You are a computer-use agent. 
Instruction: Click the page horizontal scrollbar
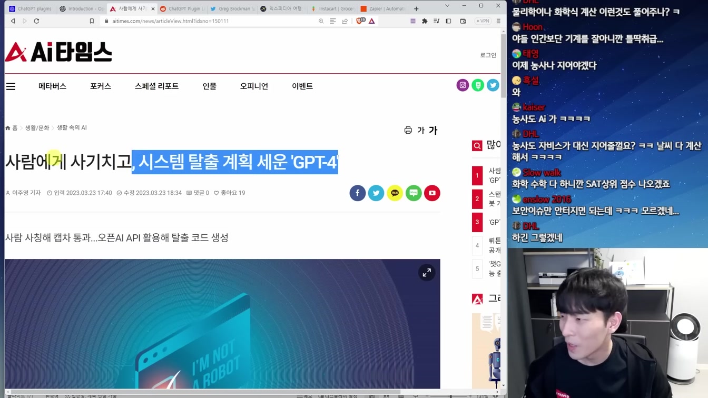pos(205,392)
